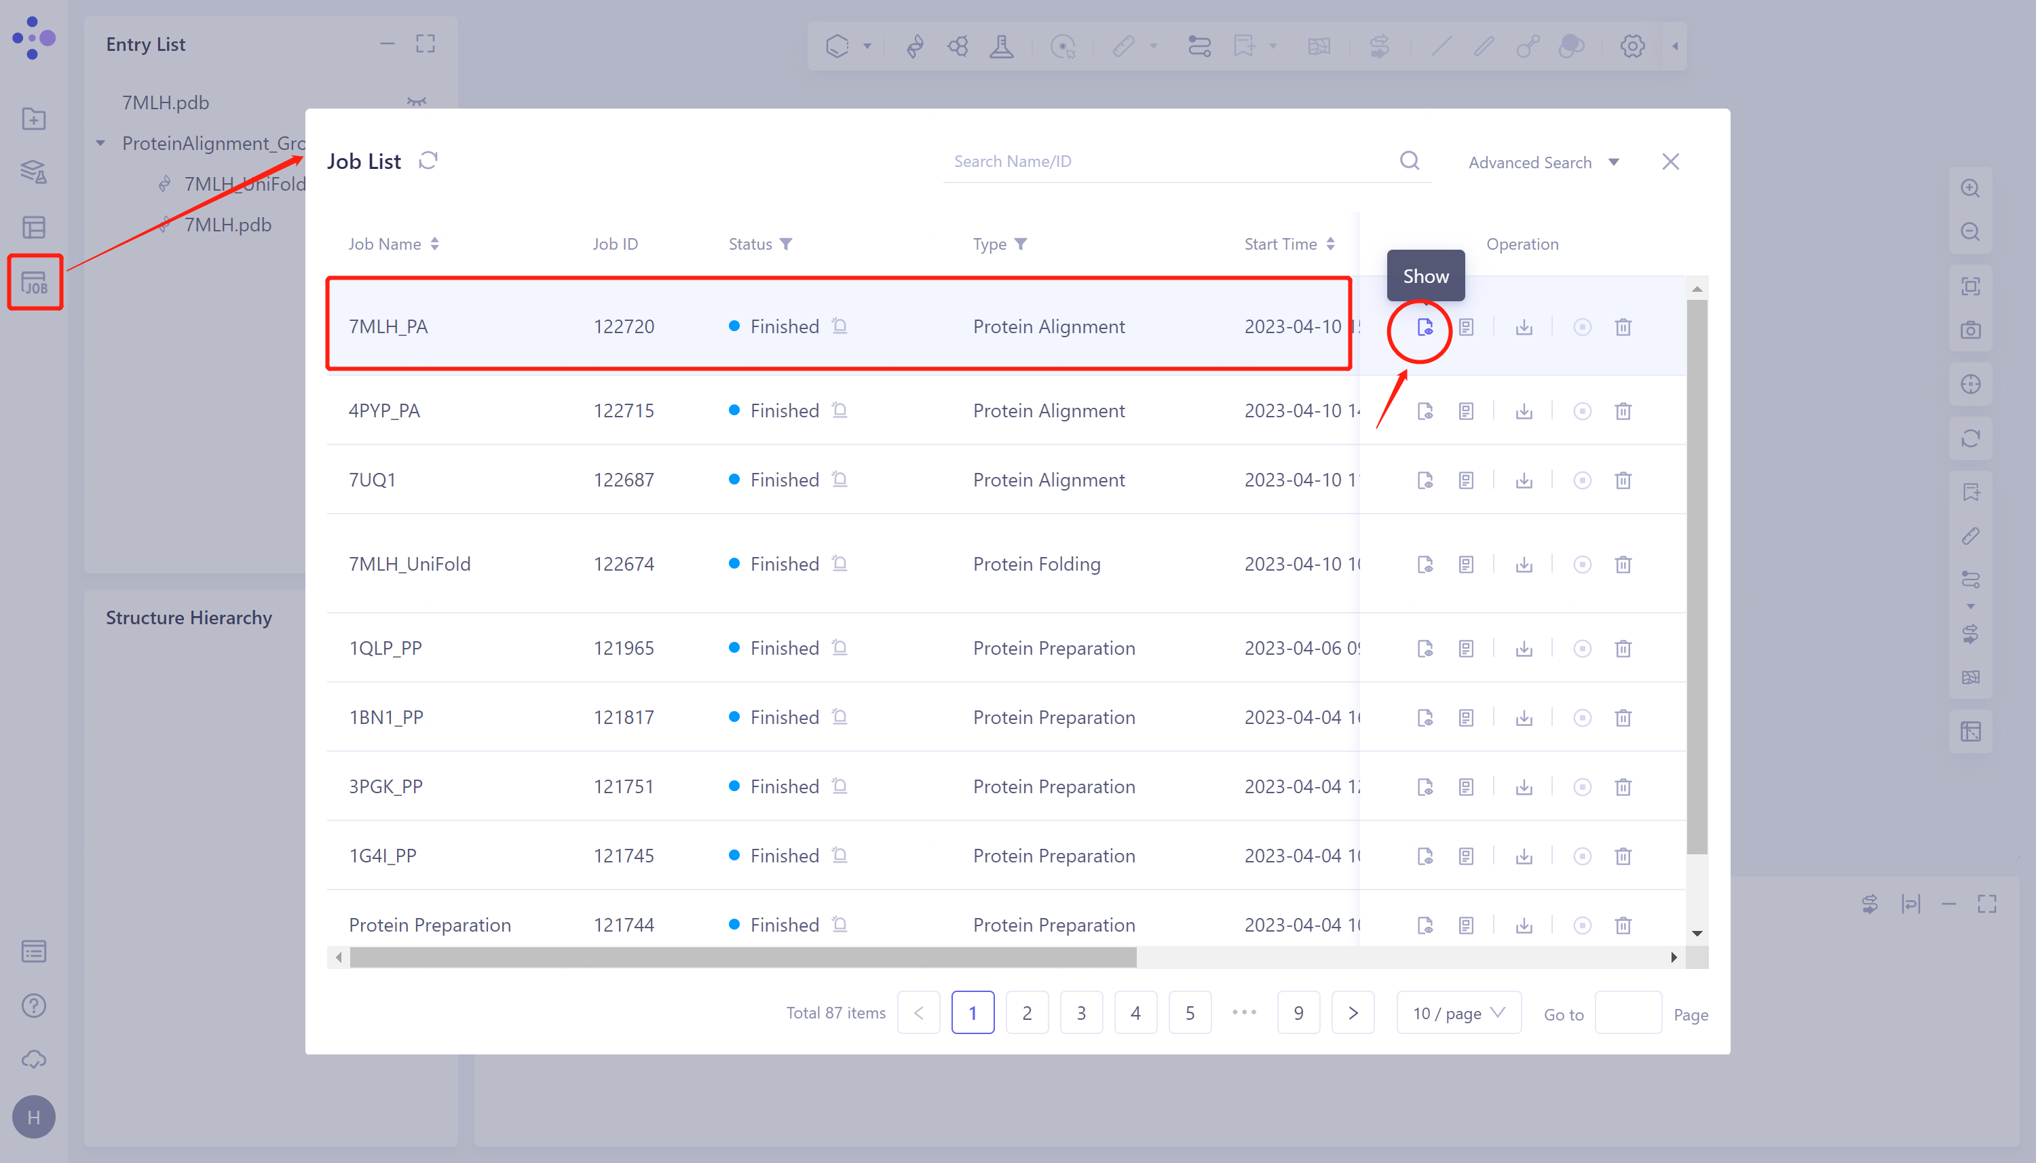Refresh the Job List
Viewport: 2036px width, 1163px height.
(428, 161)
